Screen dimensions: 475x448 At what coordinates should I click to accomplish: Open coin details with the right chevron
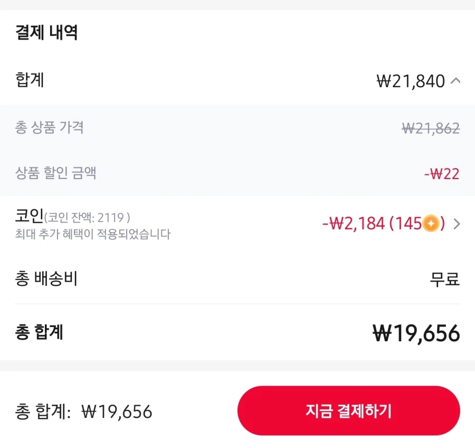pyautogui.click(x=457, y=224)
